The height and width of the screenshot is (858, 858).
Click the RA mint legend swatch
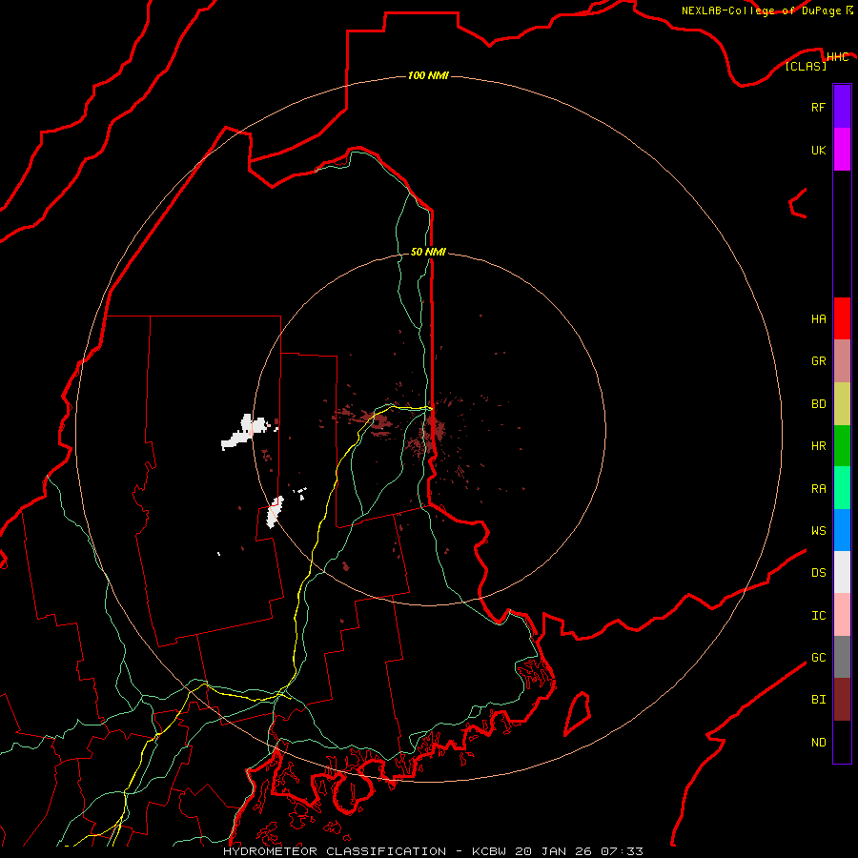842,488
